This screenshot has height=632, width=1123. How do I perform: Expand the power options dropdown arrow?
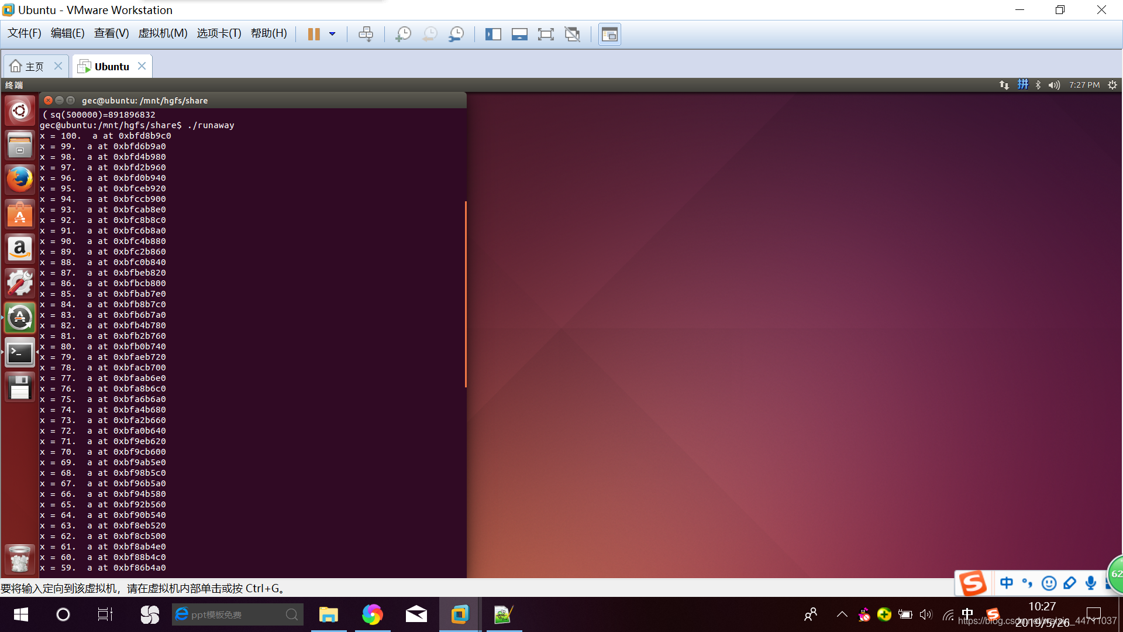click(x=332, y=34)
